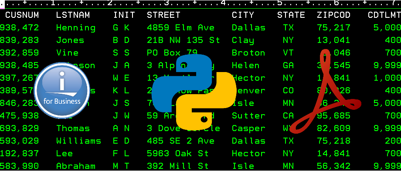Click Dallas in the Williams row
401x171 pixels.
coord(248,141)
